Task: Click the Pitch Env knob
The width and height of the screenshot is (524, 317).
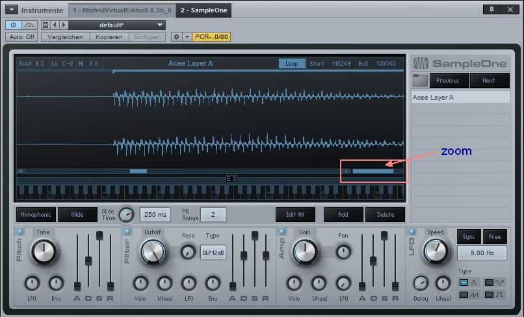Action: 56,283
